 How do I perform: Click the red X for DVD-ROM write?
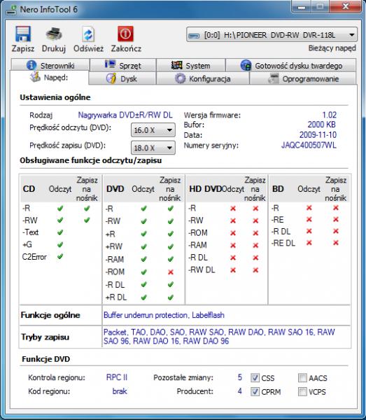tap(171, 272)
